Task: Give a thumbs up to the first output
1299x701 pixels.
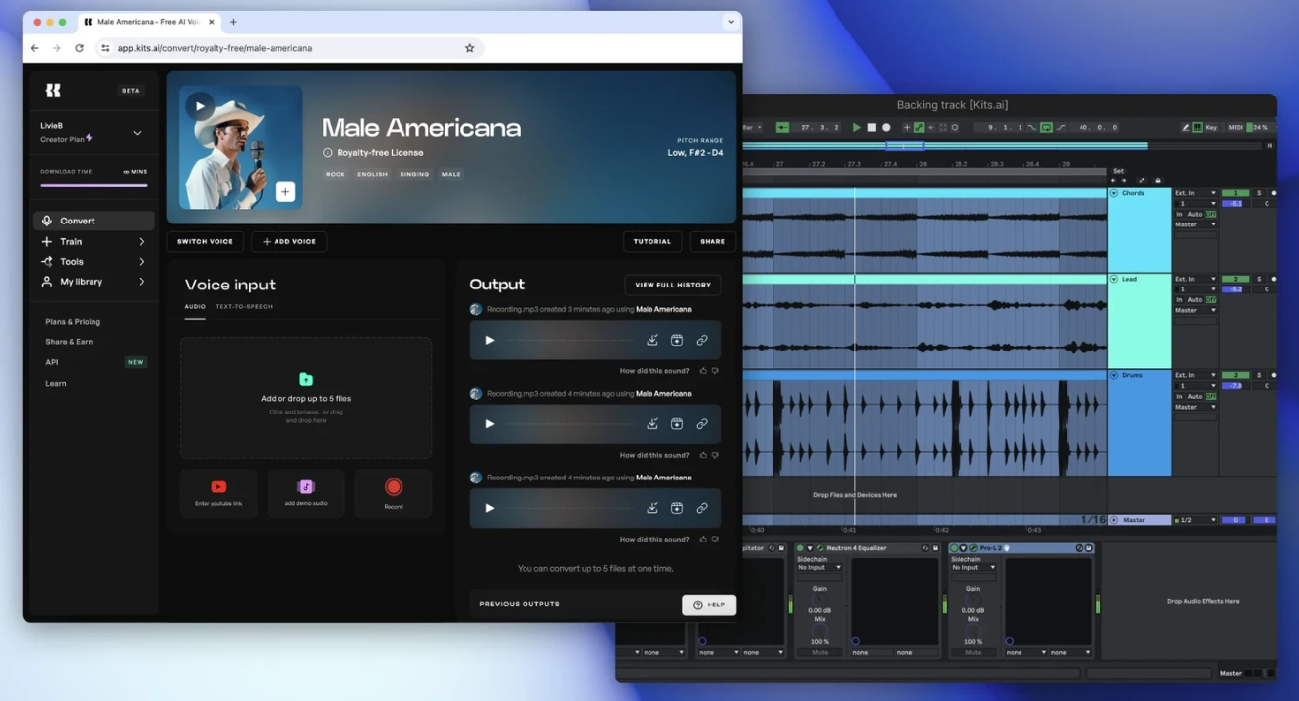Action: 703,371
